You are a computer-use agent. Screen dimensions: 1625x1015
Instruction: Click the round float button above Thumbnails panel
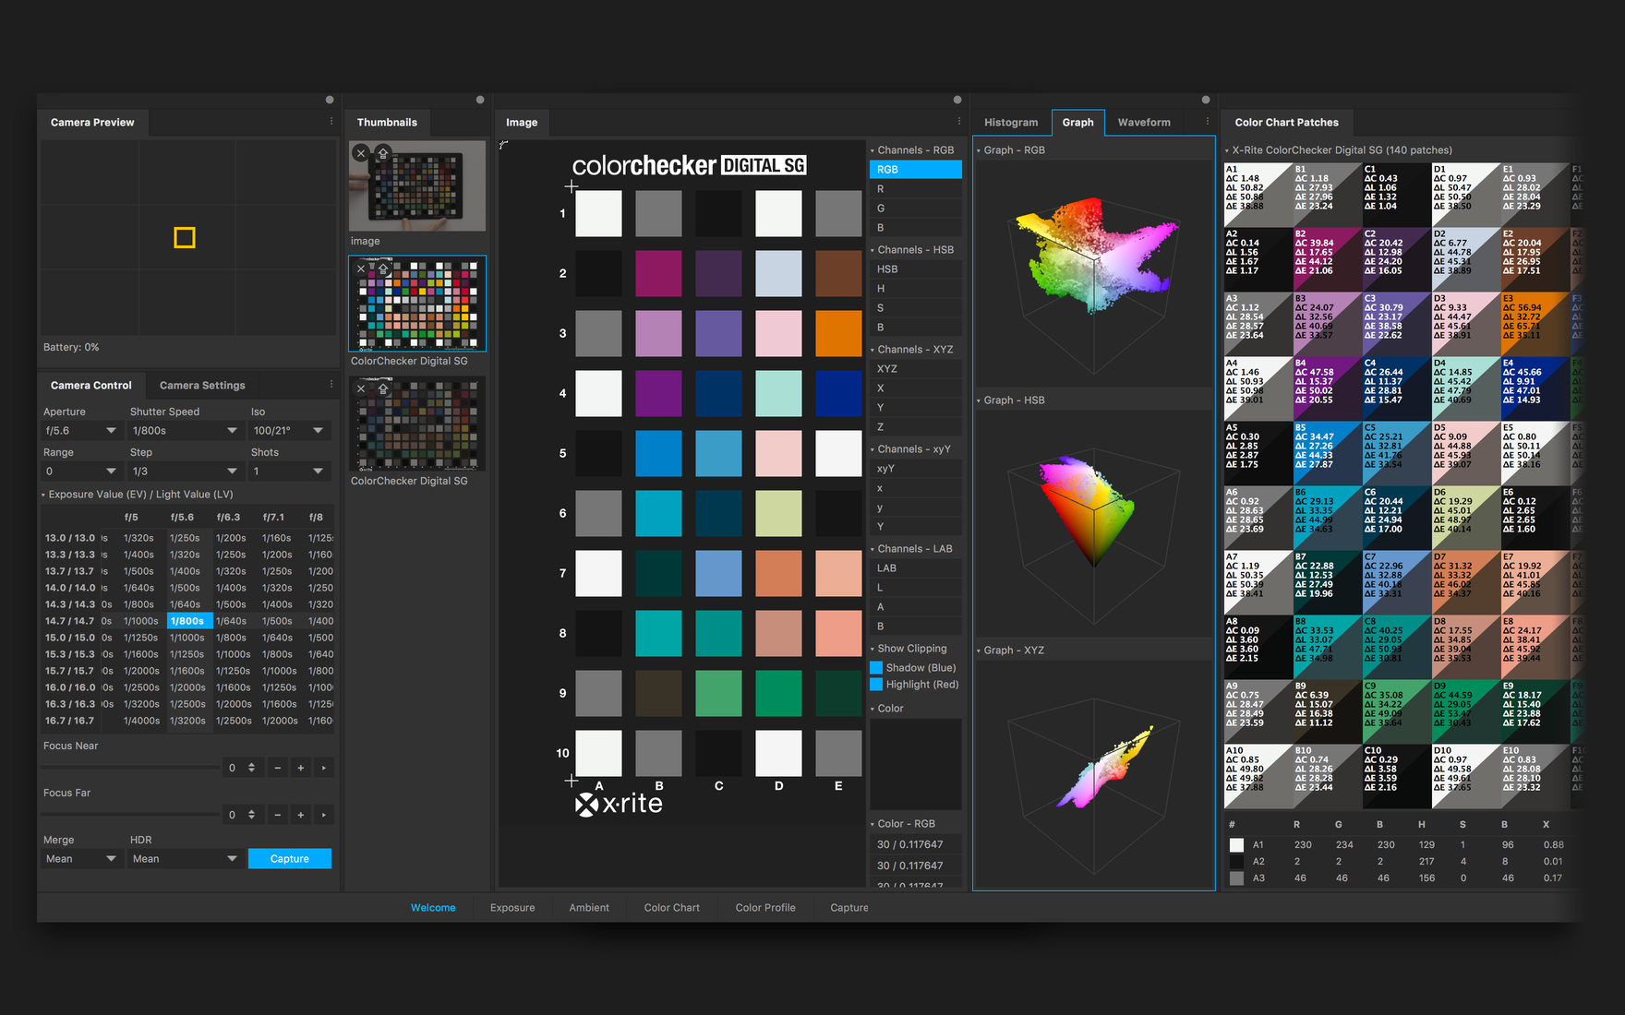pyautogui.click(x=480, y=100)
